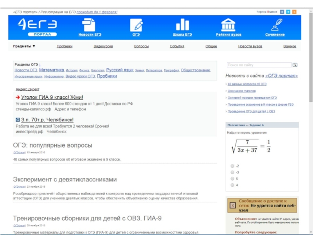Click the ОГЭ pencil-and-paper icon
This screenshot has width=313, height=235.
pos(136,25)
